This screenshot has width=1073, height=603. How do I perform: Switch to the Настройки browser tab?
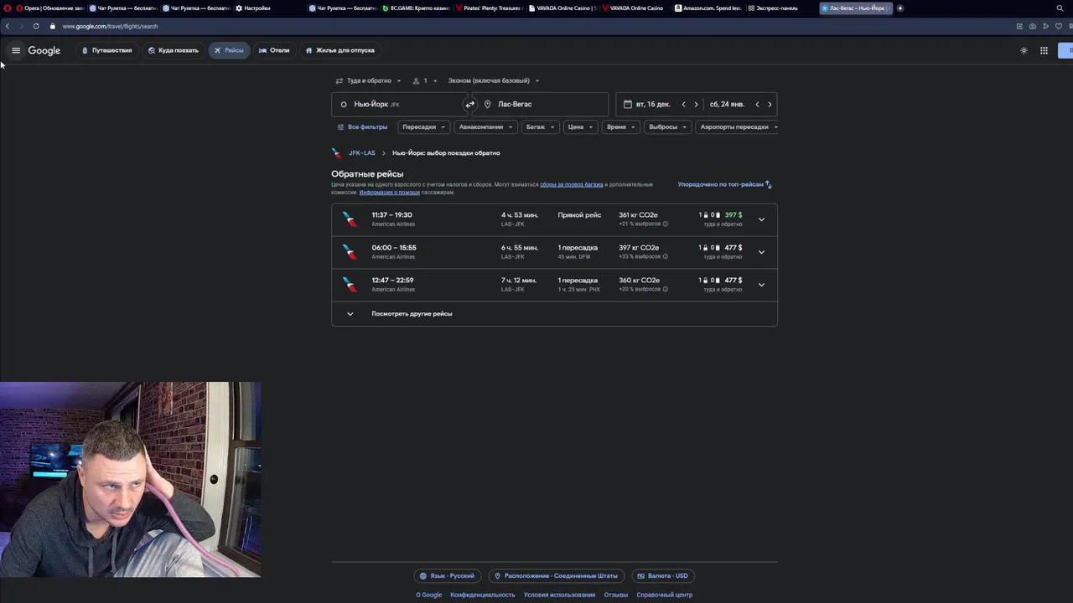coord(268,8)
